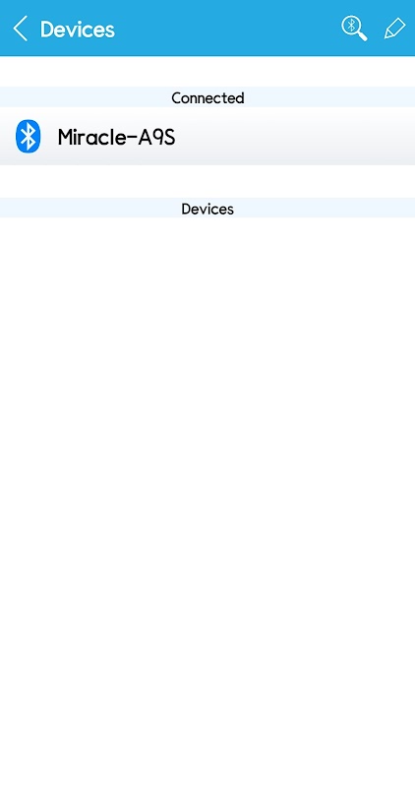Disconnect by tapping the Miracle-A9S entry

pyautogui.click(x=207, y=136)
